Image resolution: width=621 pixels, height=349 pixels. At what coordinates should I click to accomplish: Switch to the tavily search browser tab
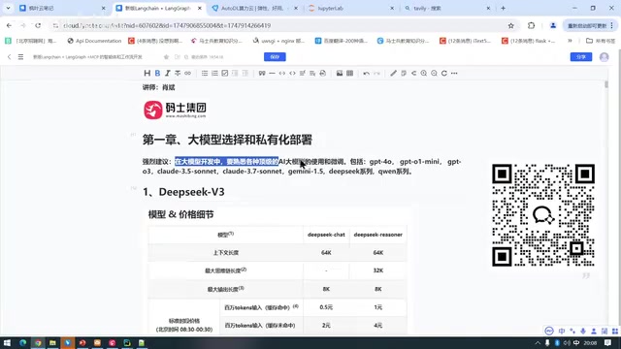(447, 8)
